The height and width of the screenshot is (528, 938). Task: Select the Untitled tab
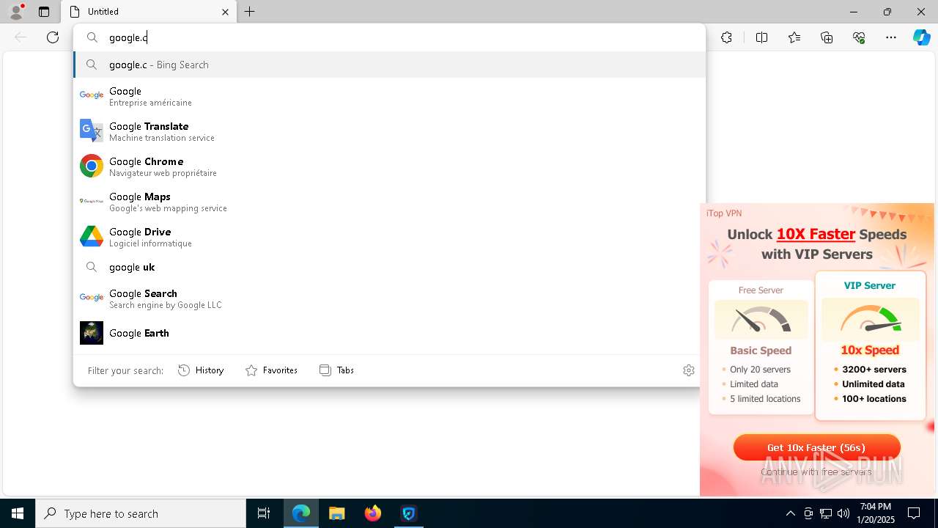click(149, 12)
